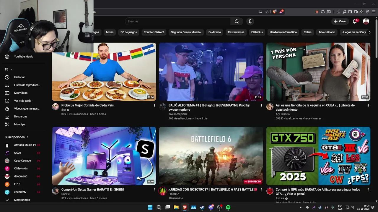Expand the Suscripciones section chevron

(28, 137)
